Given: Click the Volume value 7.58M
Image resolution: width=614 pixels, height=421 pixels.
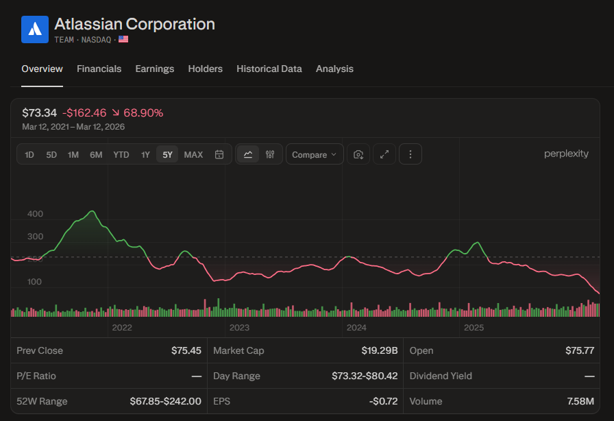Looking at the screenshot, I should click(x=580, y=401).
